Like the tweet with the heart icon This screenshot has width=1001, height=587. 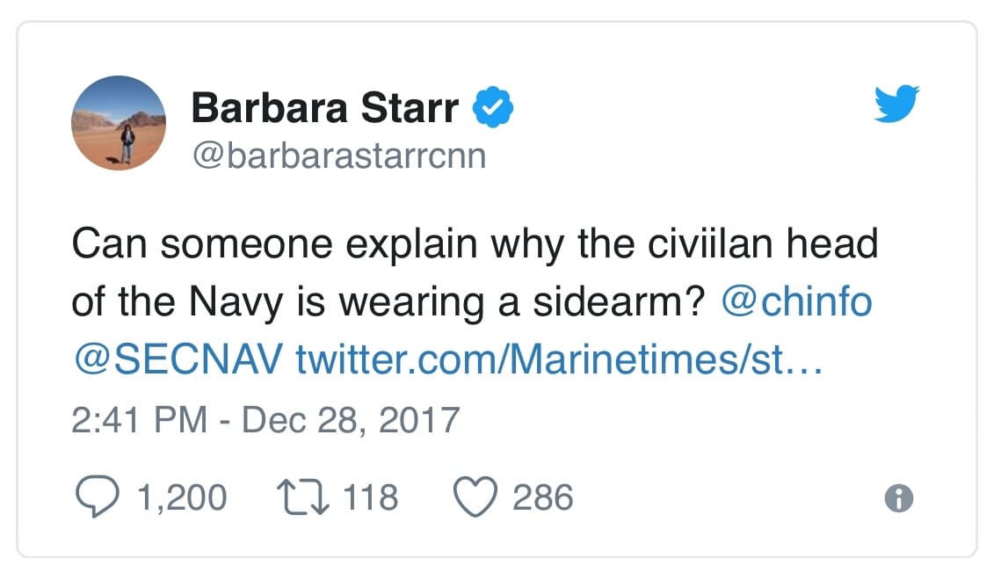tap(475, 496)
